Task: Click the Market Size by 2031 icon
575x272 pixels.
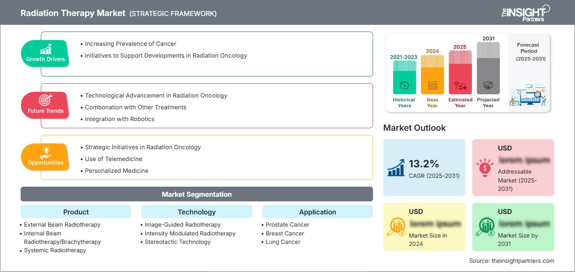Action: [484, 227]
